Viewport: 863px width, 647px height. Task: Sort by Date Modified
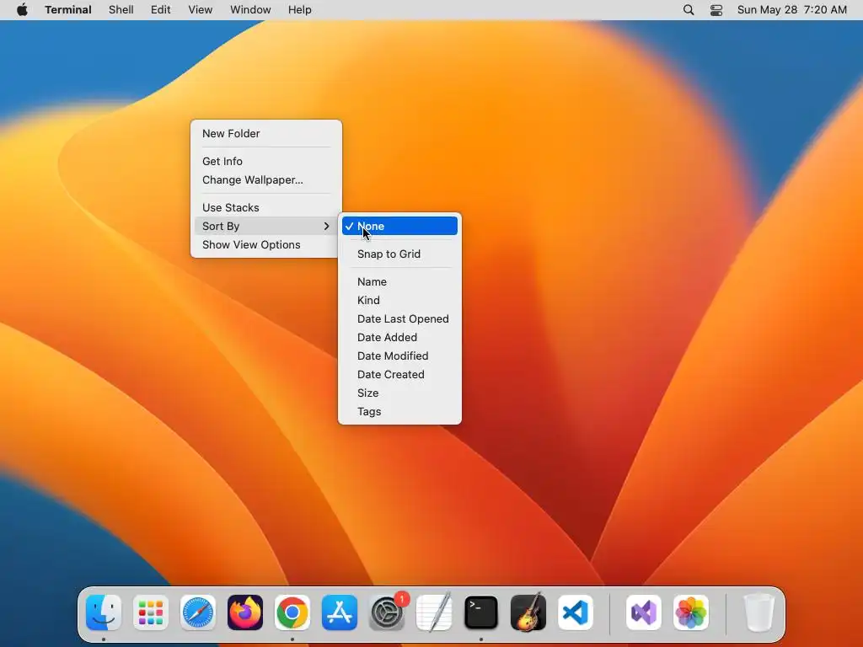coord(399,356)
